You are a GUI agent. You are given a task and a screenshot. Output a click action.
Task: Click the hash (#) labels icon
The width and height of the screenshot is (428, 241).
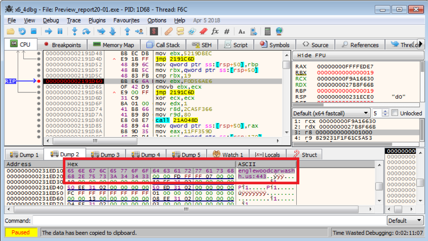click(227, 31)
